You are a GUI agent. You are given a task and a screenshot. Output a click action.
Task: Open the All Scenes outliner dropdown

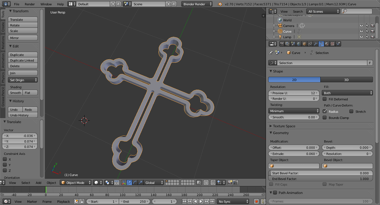pyautogui.click(x=323, y=11)
